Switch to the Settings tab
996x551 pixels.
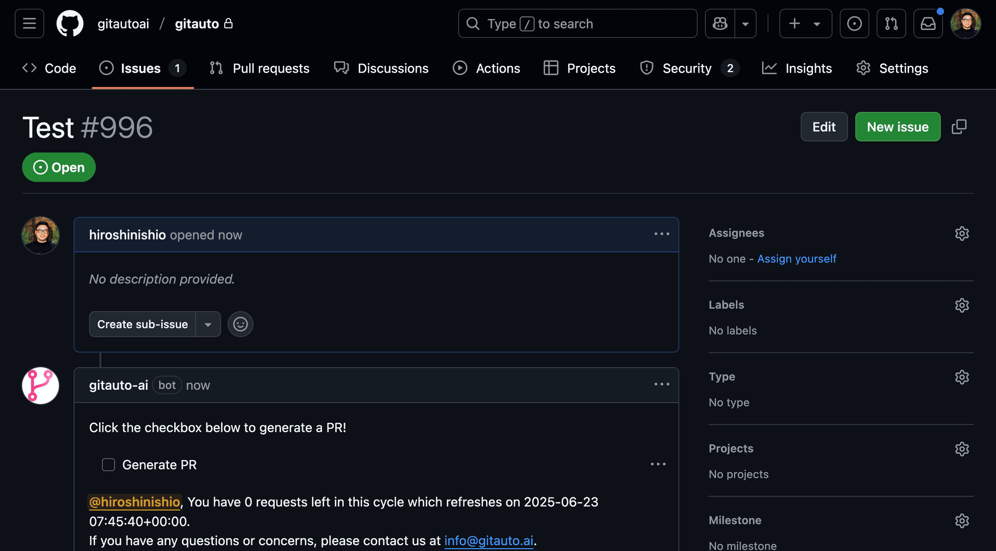click(892, 68)
